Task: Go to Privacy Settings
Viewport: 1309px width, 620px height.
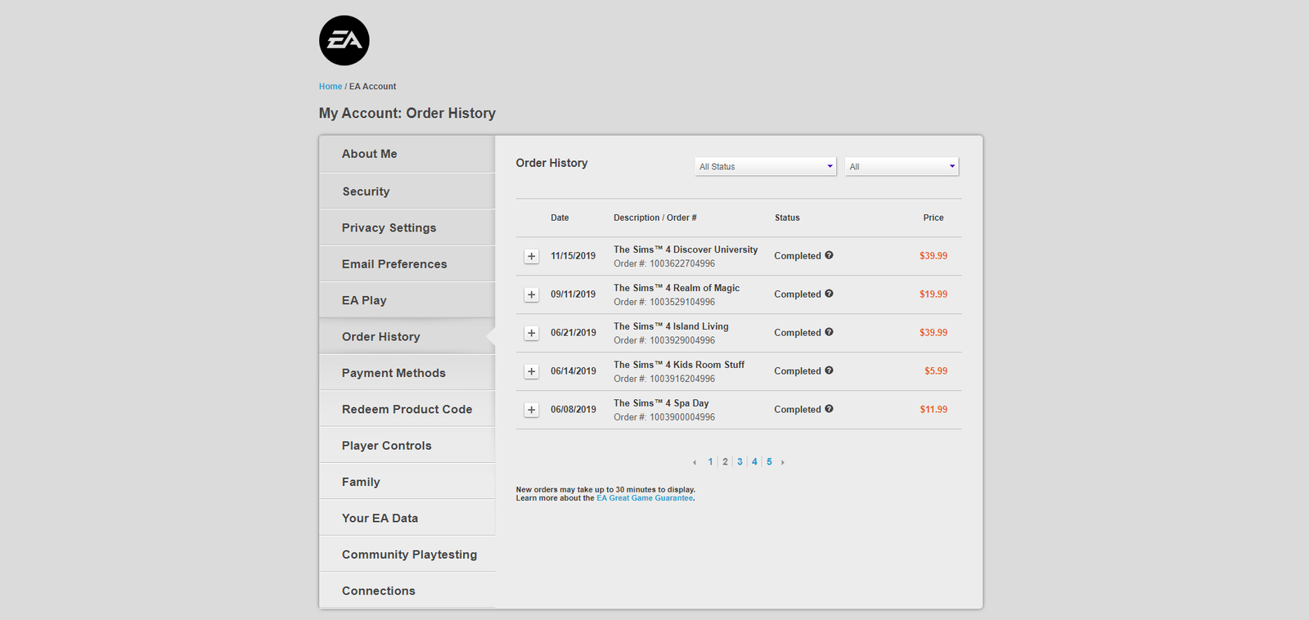Action: (x=407, y=227)
